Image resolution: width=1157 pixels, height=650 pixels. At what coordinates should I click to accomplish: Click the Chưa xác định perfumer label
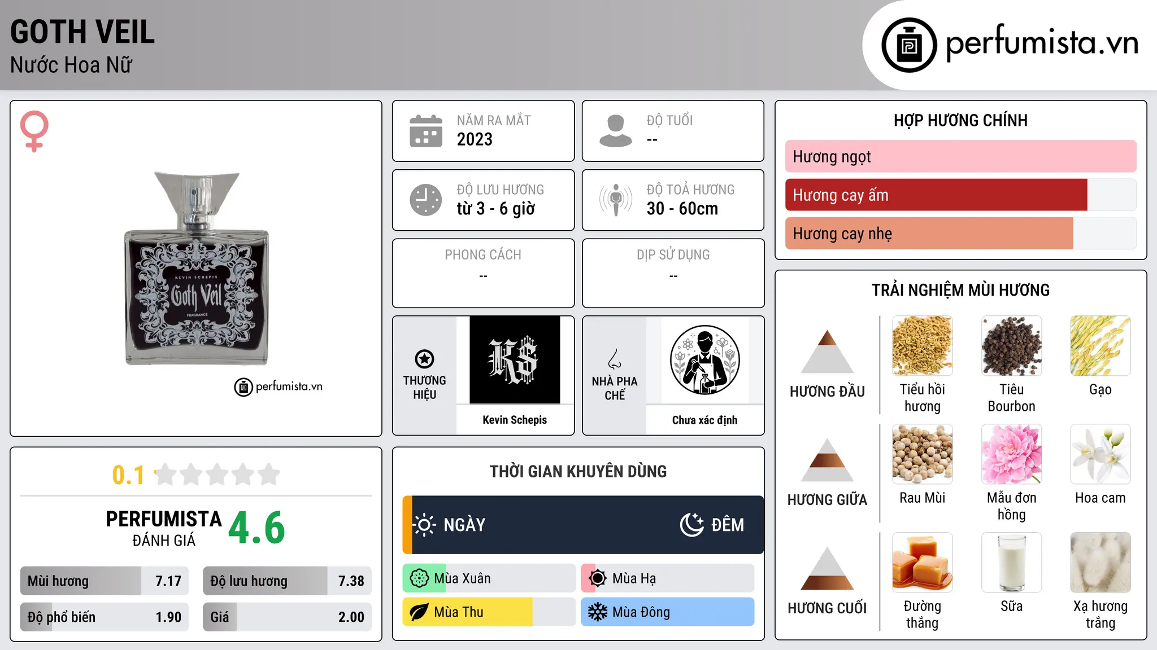704,420
